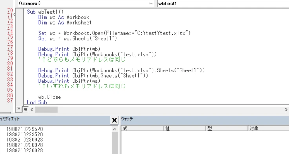Click 'Debug.Print ObjPtr(Workbooks("test.xlsx"))' line

pyautogui.click(x=97, y=55)
